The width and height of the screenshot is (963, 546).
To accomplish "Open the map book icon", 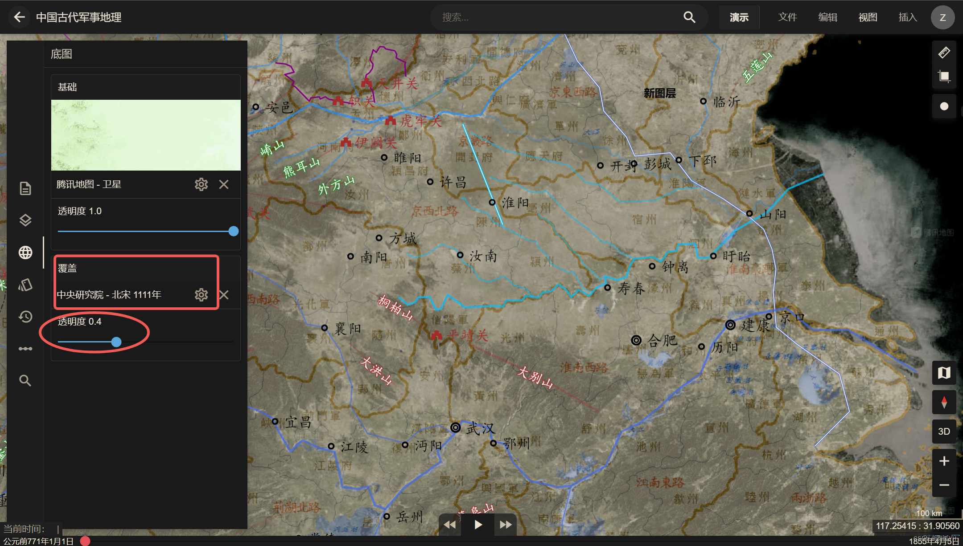I will [x=944, y=373].
